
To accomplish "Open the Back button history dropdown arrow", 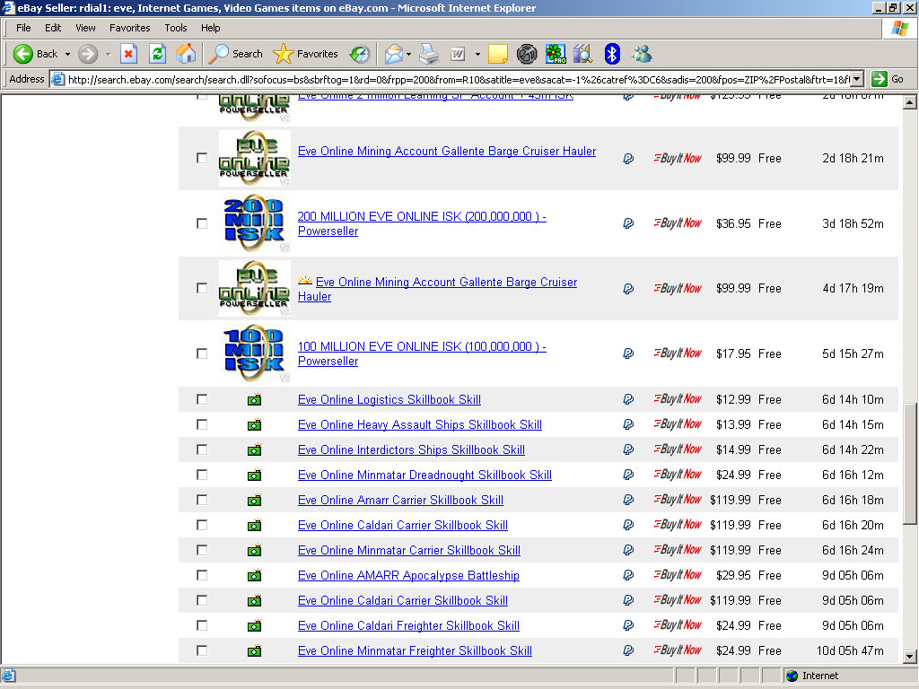I will (67, 54).
